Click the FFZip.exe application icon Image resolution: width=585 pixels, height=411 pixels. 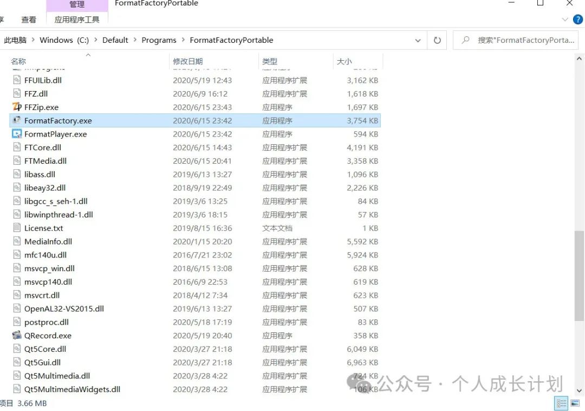[x=17, y=107]
